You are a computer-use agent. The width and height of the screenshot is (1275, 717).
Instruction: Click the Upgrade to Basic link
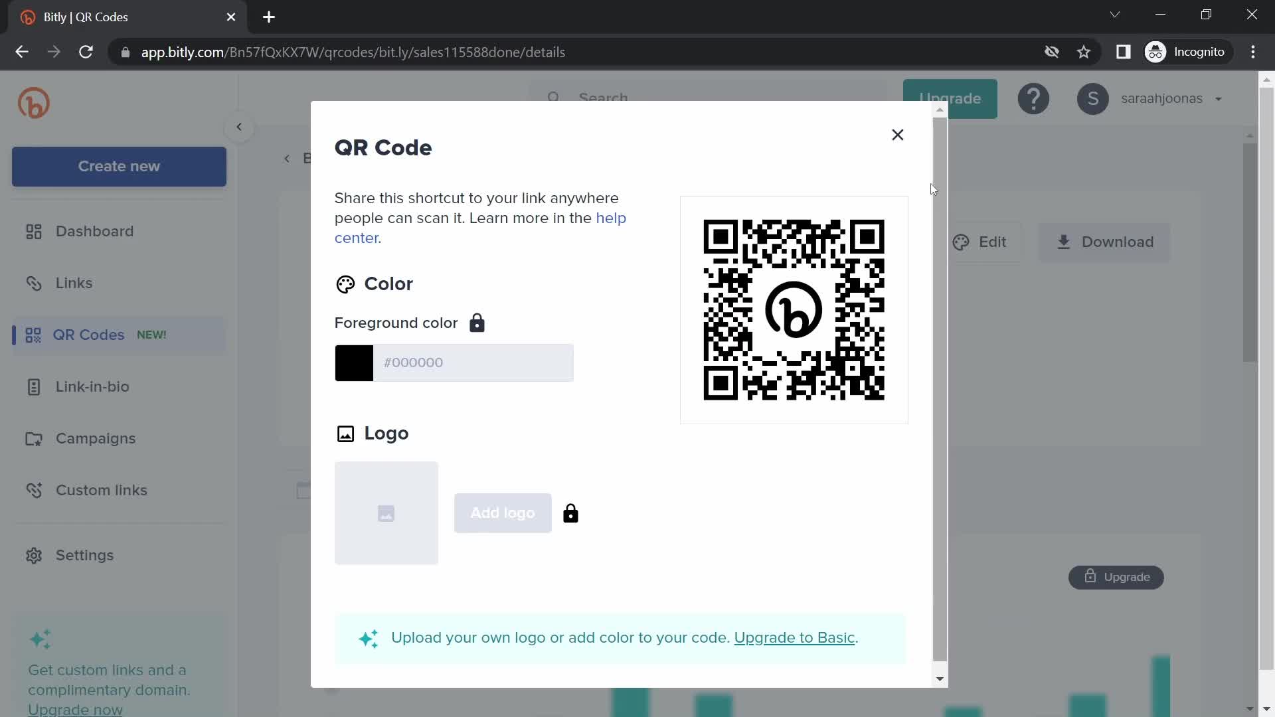click(x=792, y=637)
